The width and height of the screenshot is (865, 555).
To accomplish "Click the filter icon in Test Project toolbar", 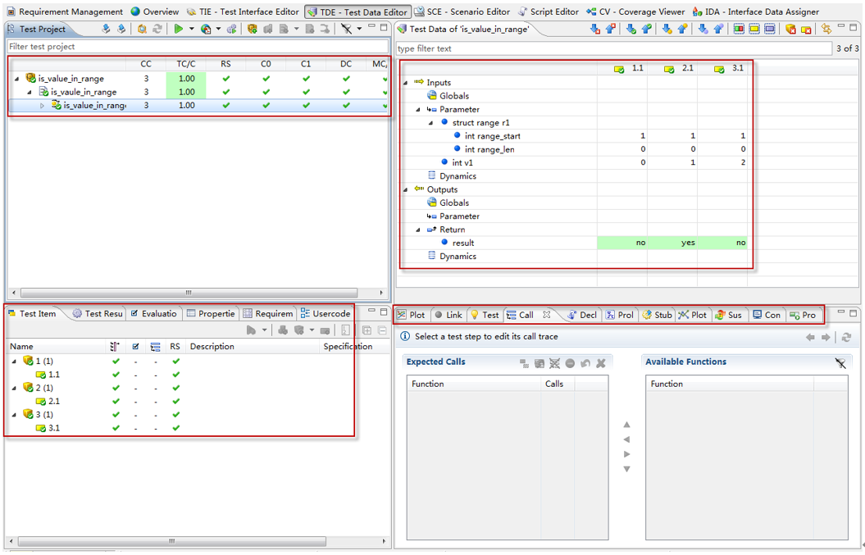I will pyautogui.click(x=347, y=30).
